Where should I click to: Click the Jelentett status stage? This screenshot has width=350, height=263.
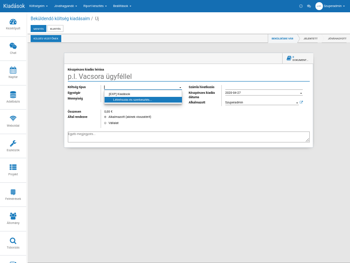click(x=310, y=39)
